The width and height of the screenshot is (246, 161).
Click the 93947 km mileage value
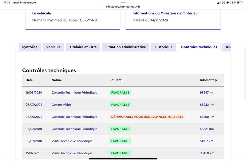[x=207, y=93]
